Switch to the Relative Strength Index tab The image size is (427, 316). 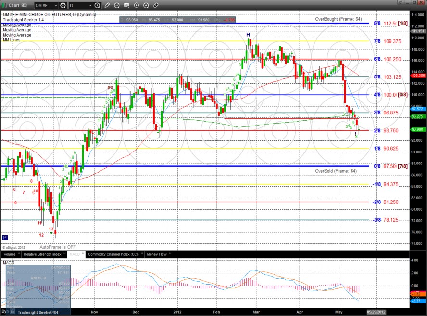coord(42,253)
